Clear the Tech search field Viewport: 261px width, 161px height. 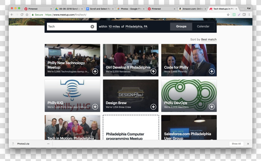click(x=92, y=27)
